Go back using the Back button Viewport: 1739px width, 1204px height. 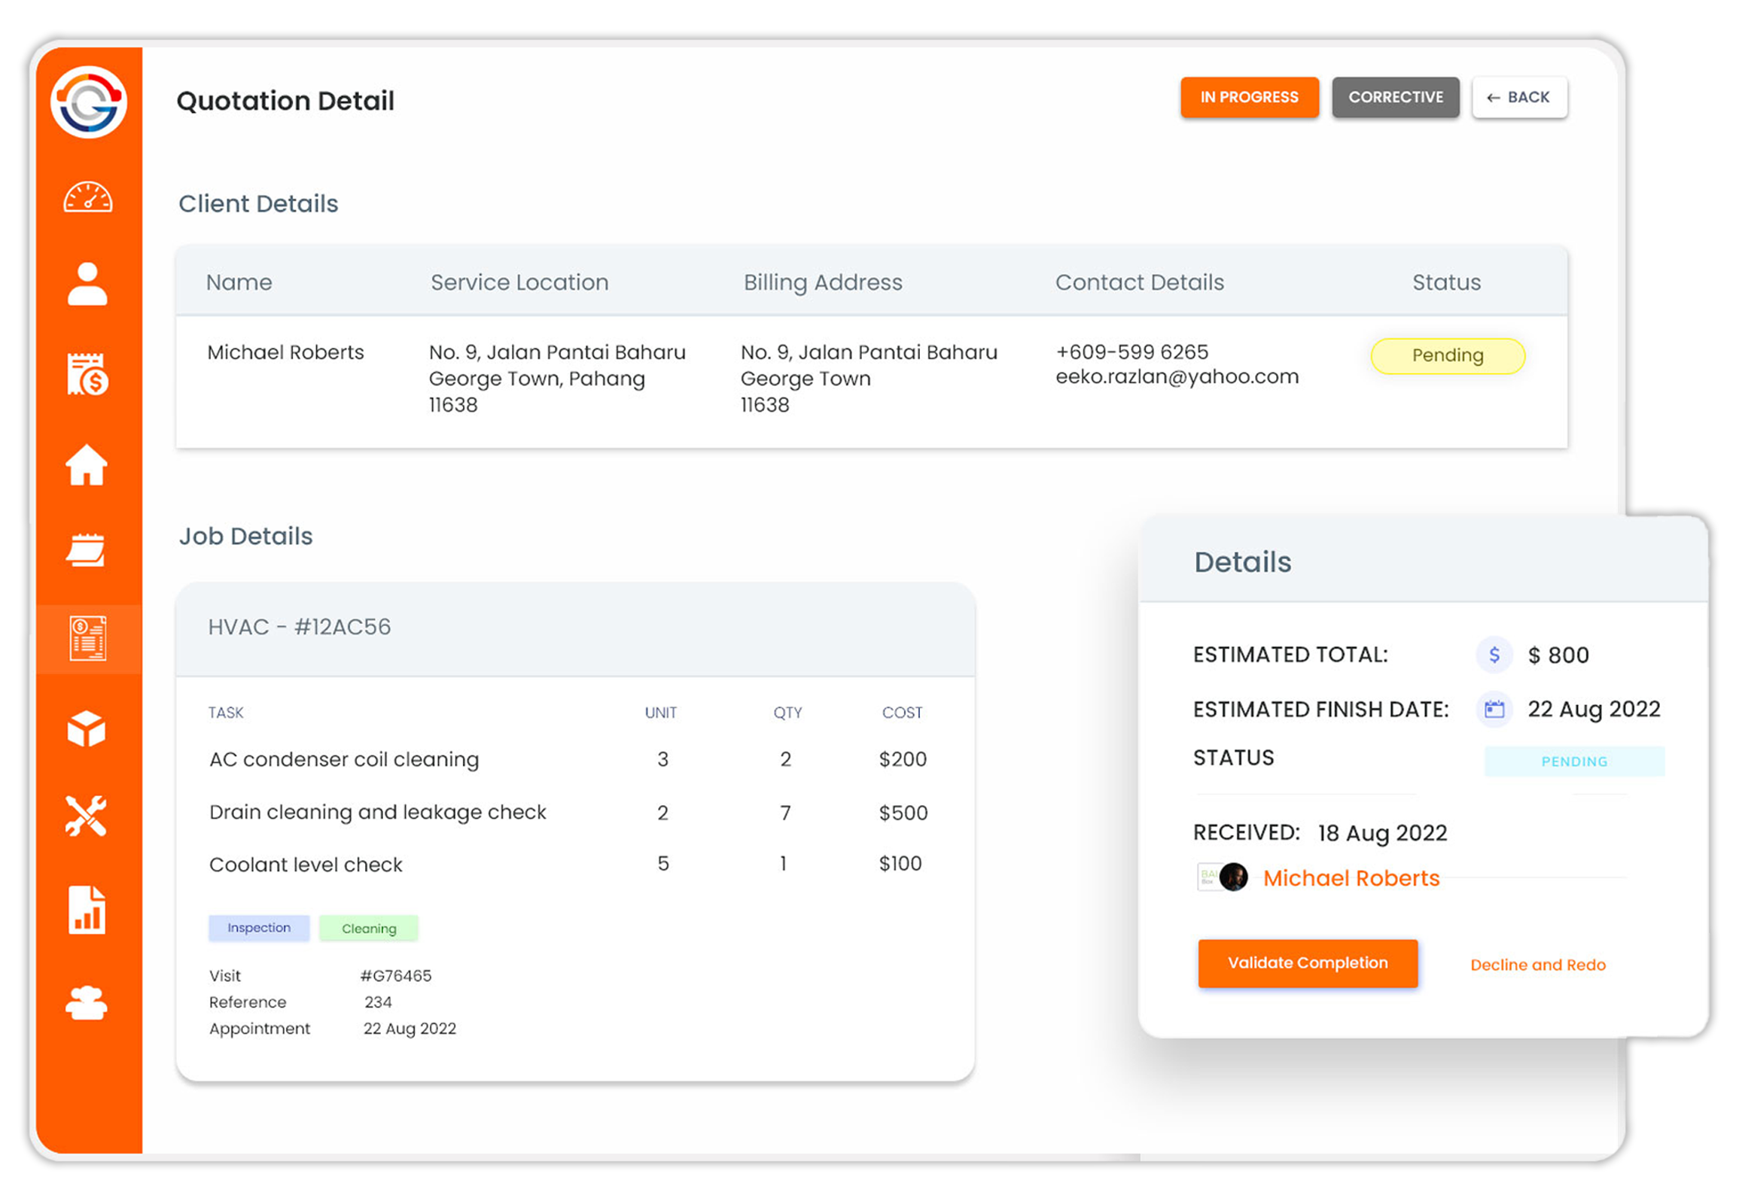pyautogui.click(x=1519, y=97)
